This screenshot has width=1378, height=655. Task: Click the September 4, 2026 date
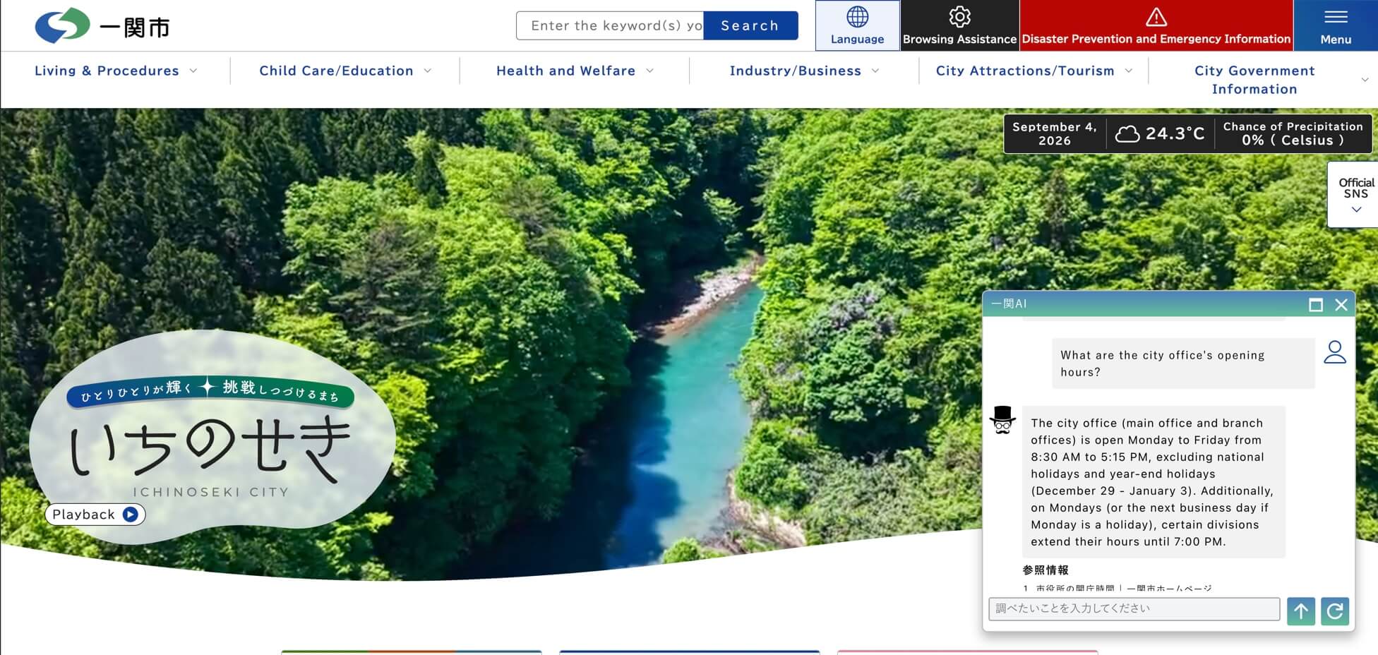click(1054, 133)
